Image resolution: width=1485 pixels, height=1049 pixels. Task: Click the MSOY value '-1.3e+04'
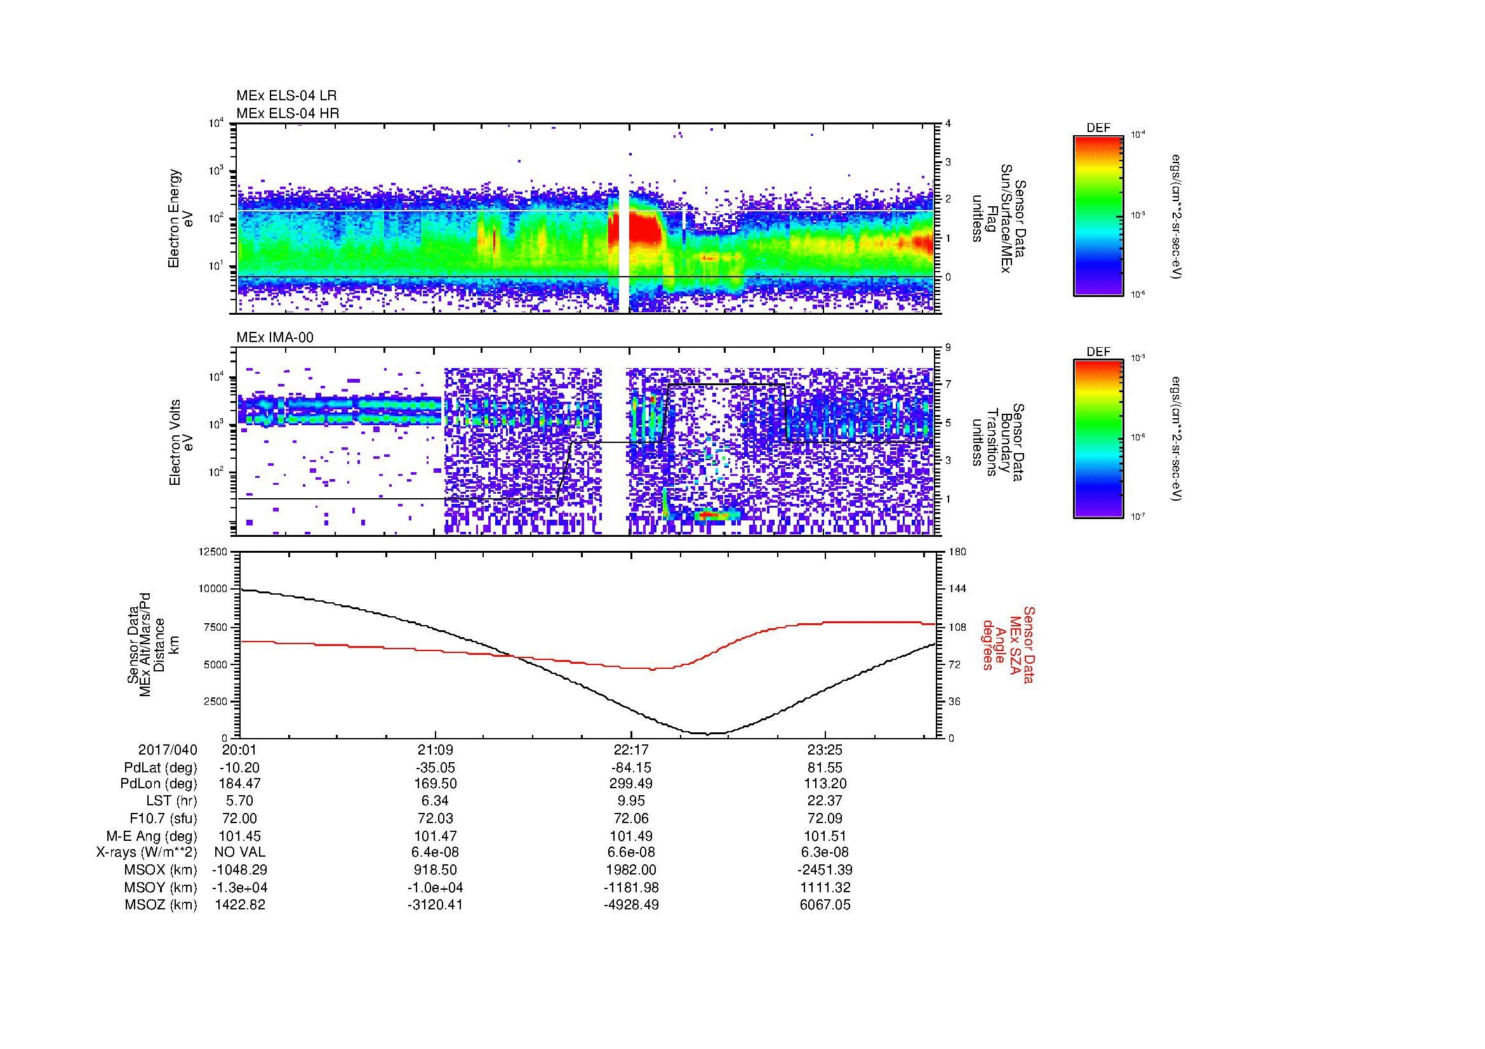[240, 887]
